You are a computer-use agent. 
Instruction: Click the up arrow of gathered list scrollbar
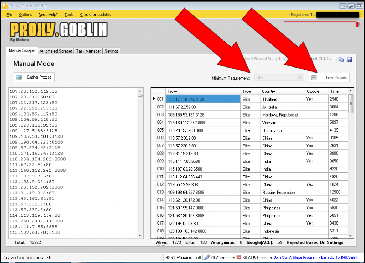[x=140, y=91]
